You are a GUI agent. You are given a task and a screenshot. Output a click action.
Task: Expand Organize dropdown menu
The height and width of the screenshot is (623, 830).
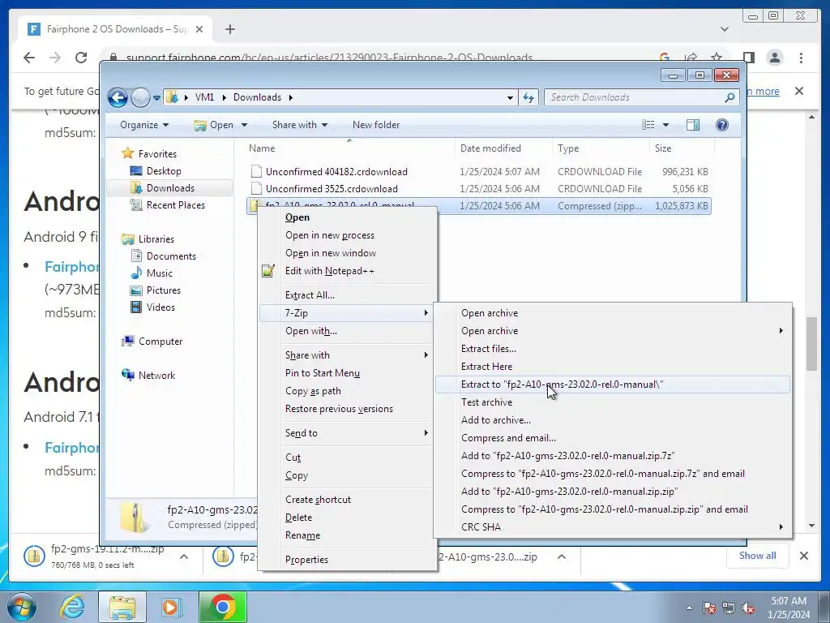144,125
